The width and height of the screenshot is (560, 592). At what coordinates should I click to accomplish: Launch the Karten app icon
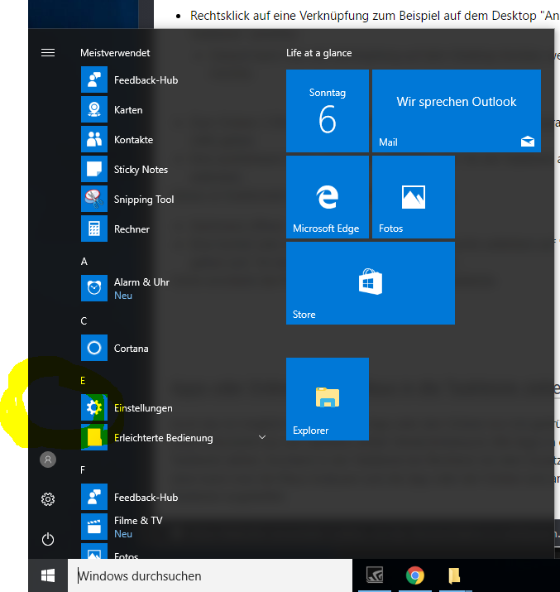tap(94, 109)
